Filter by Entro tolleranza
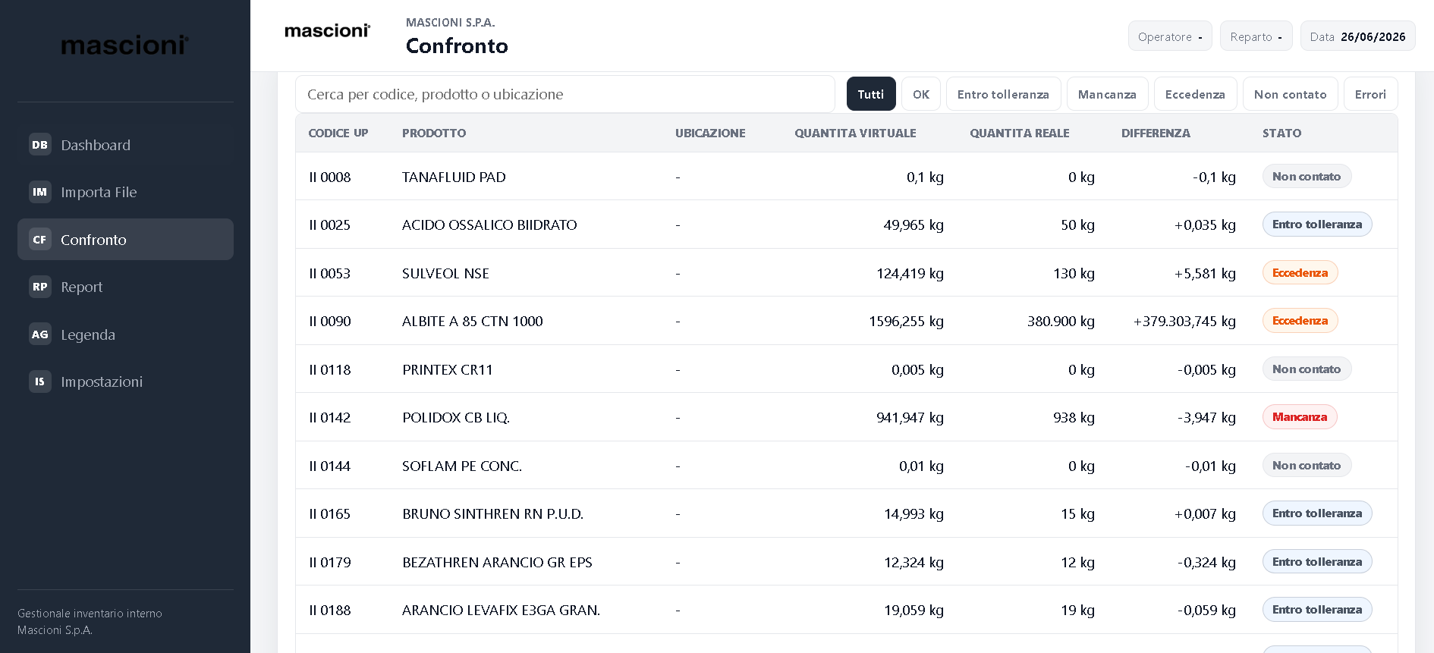 [x=1003, y=94]
